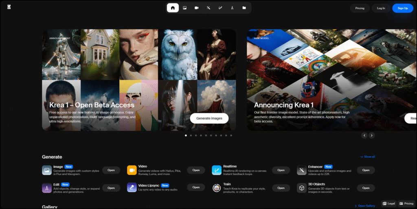Select the first carousel pagination dot
The height and width of the screenshot is (209, 417).
coord(186,135)
